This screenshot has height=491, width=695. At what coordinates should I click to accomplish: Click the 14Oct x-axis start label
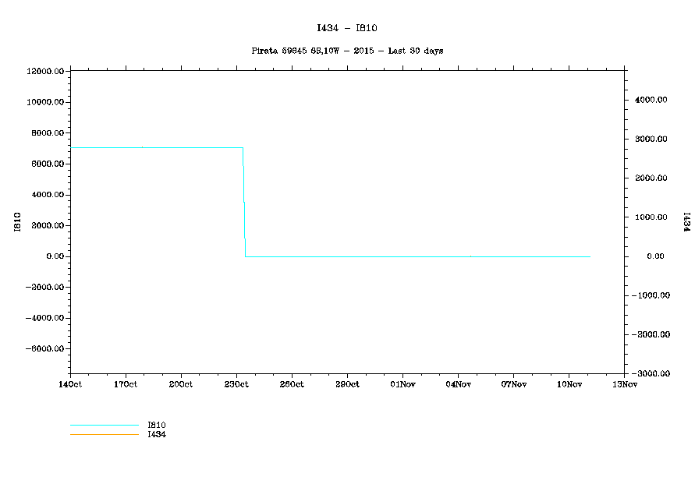pos(70,384)
